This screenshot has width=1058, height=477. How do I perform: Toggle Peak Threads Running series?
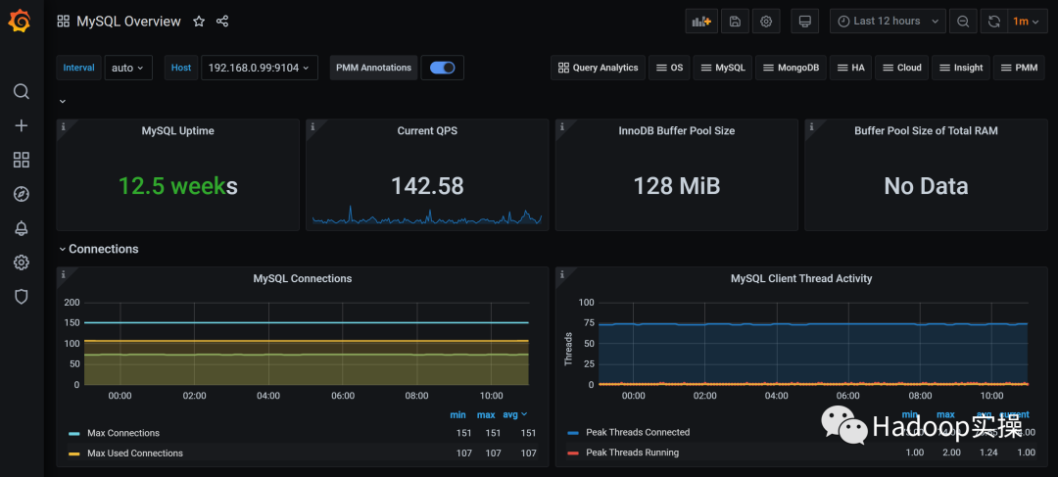pyautogui.click(x=632, y=453)
